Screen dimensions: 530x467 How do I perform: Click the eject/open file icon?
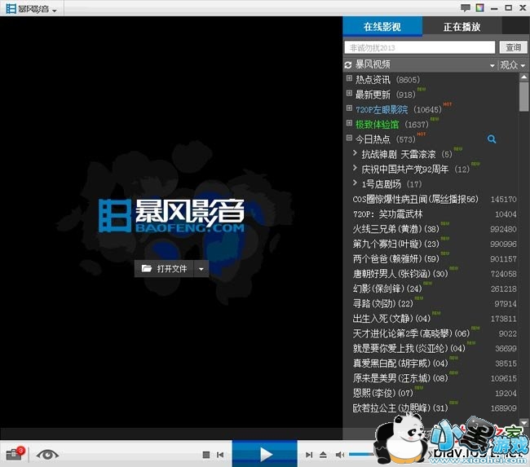click(x=323, y=455)
